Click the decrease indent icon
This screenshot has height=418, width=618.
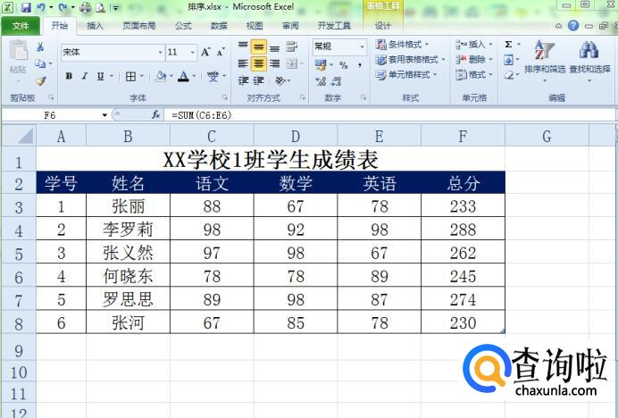(243, 81)
